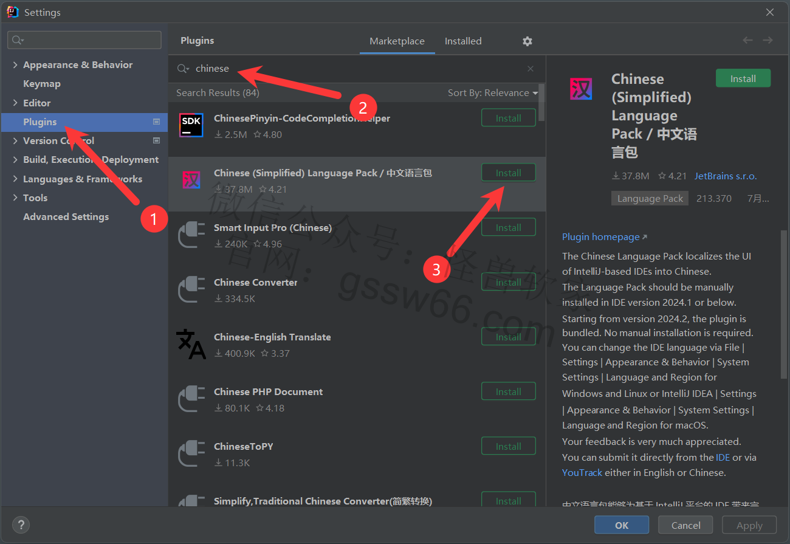
Task: Click the forward navigation arrow
Action: (x=768, y=40)
